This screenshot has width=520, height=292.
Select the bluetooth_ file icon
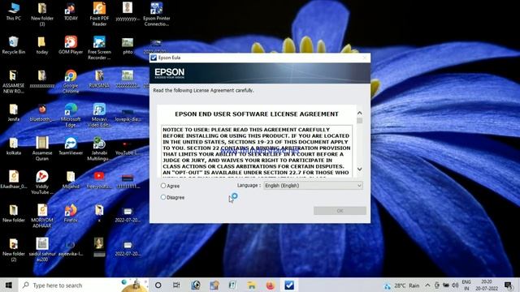[42, 113]
